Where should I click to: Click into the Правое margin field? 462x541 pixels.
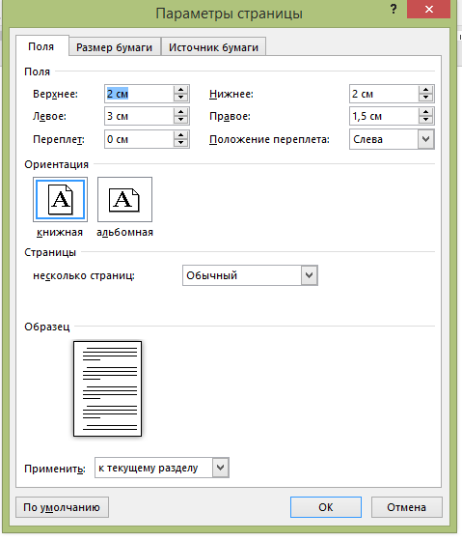pyautogui.click(x=384, y=116)
